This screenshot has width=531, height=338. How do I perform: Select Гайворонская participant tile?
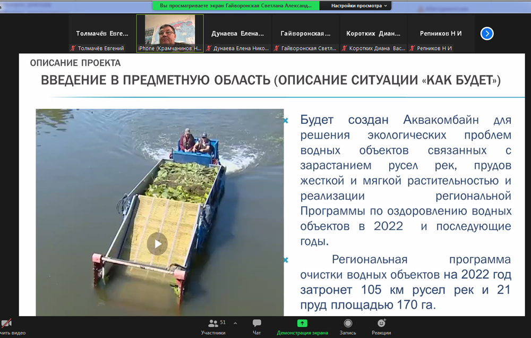coord(305,33)
